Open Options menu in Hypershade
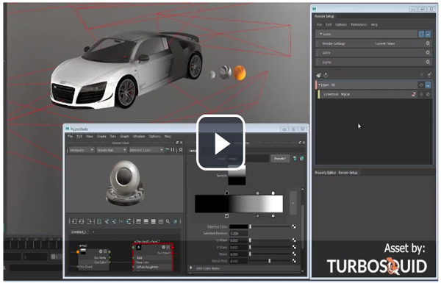This screenshot has height=283, width=441. click(154, 137)
